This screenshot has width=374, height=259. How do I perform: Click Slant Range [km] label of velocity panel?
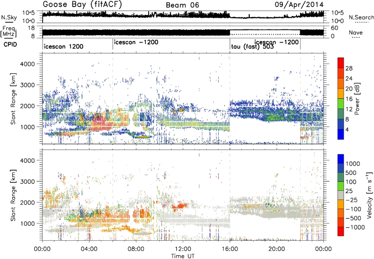pos(14,195)
